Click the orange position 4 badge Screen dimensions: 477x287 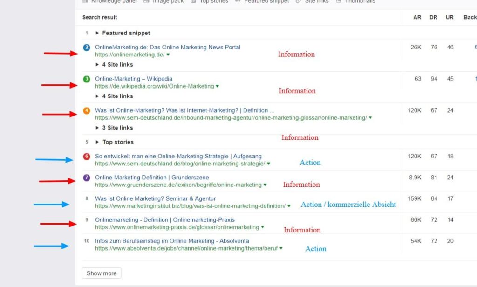tap(87, 110)
